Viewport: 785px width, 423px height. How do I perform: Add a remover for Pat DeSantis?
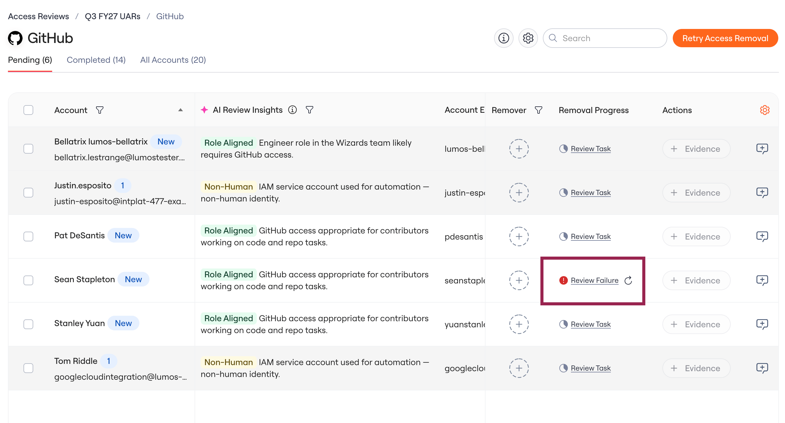[519, 236]
